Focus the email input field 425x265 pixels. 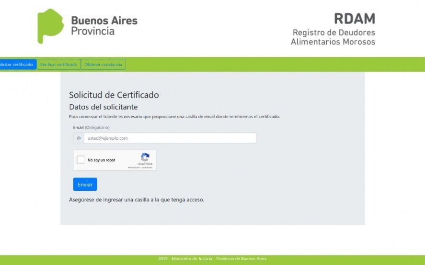tap(170, 138)
